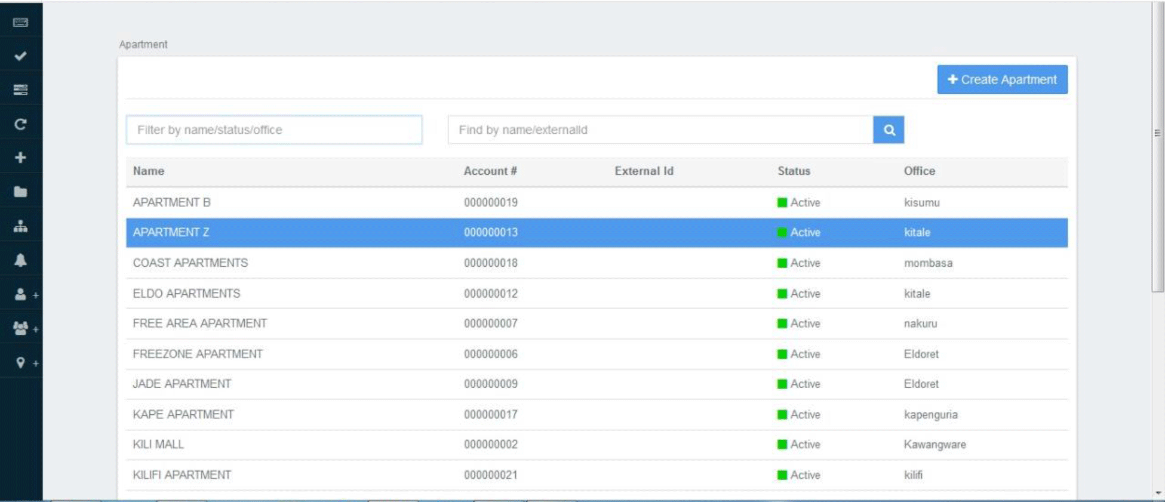Click account number 000000013
This screenshot has height=502, width=1165.
click(490, 232)
